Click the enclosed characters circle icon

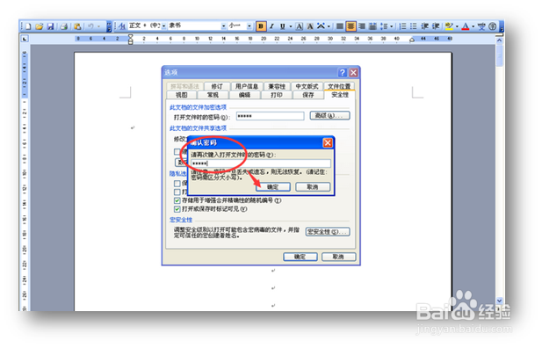tap(493, 26)
